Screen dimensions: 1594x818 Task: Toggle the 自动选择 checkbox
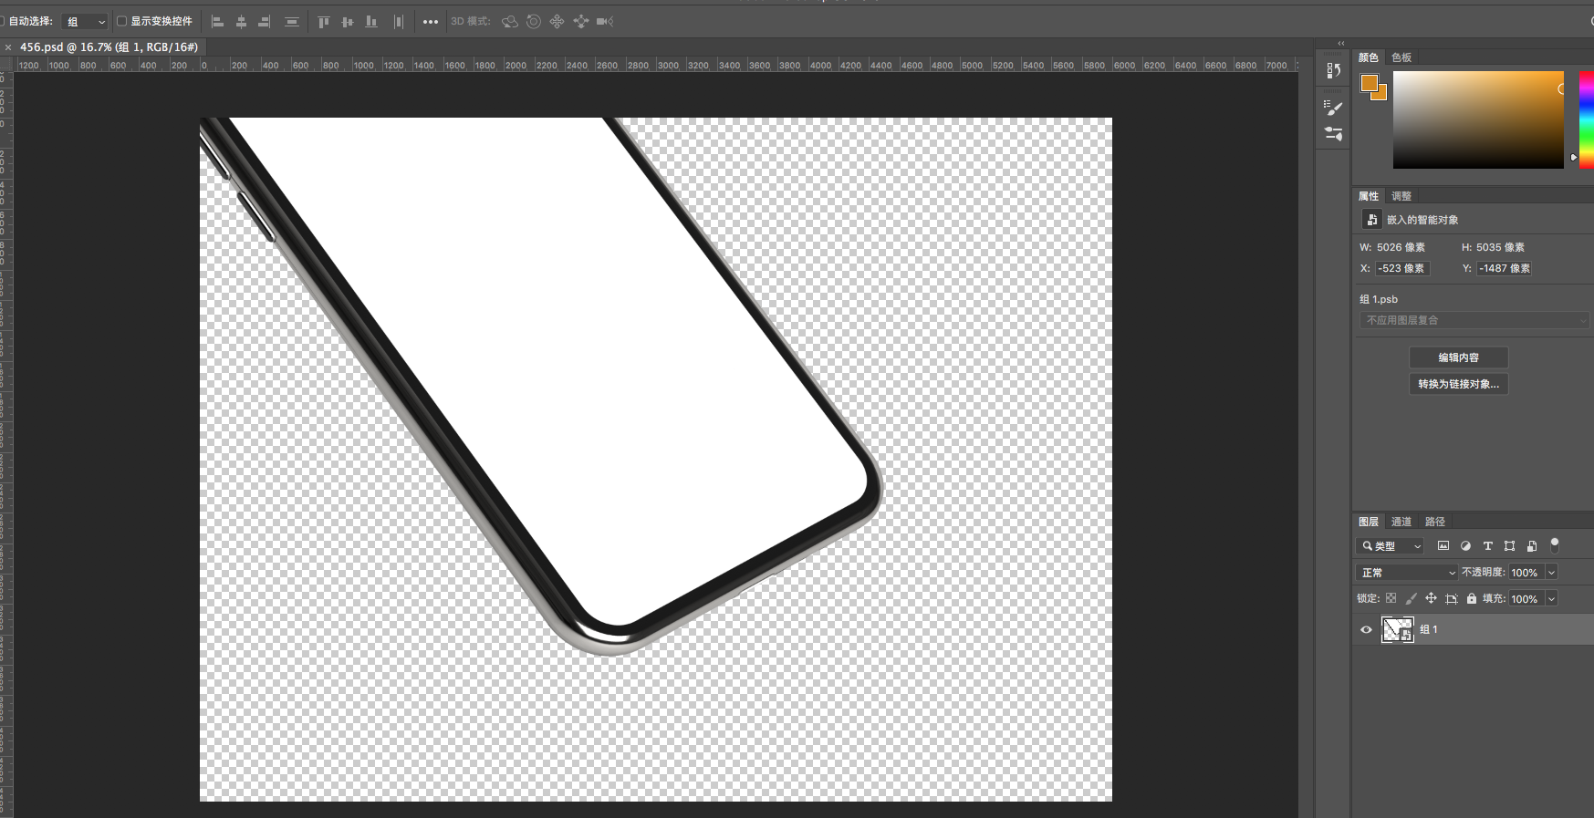[x=3, y=21]
